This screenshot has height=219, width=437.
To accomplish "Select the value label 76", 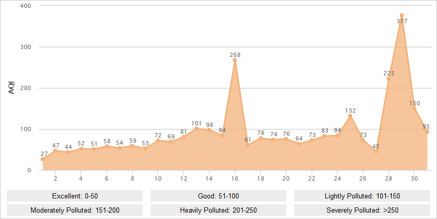I will click(286, 134).
